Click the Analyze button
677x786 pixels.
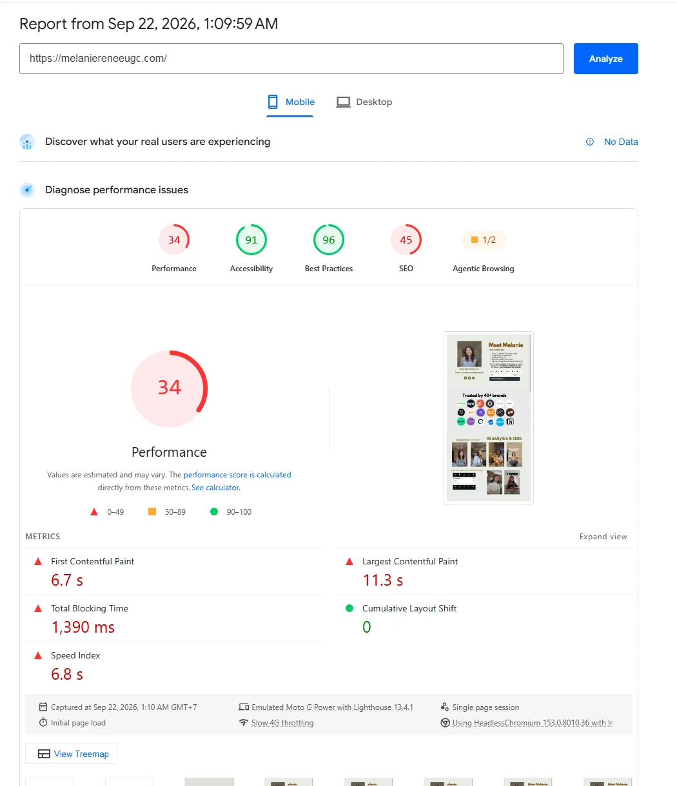click(605, 59)
